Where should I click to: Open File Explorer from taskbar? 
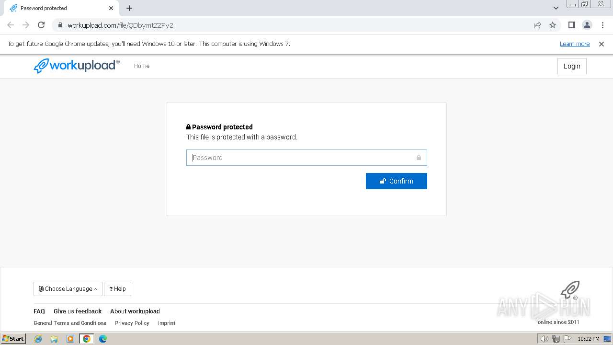[54, 339]
